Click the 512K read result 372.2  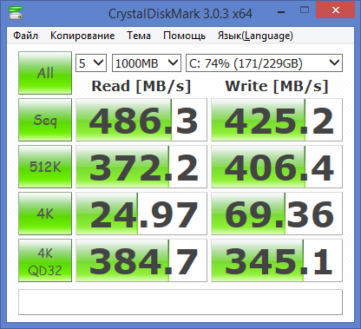coord(141,167)
